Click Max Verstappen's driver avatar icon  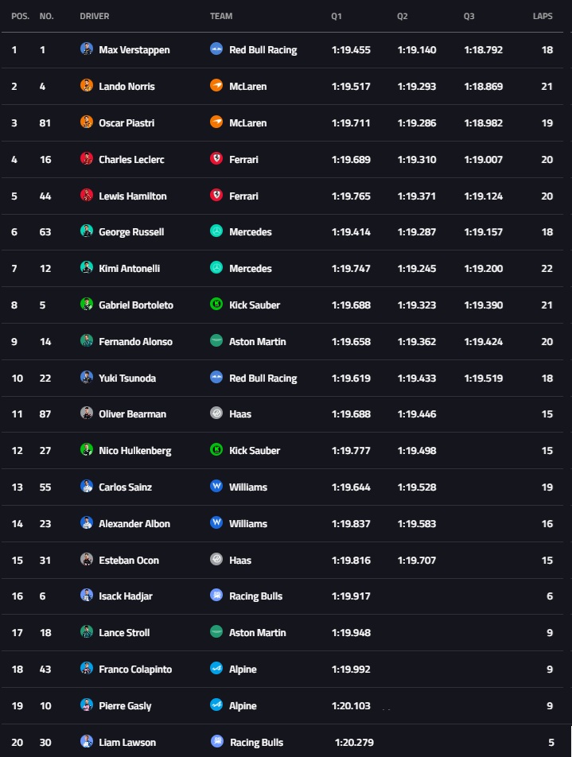coord(87,49)
